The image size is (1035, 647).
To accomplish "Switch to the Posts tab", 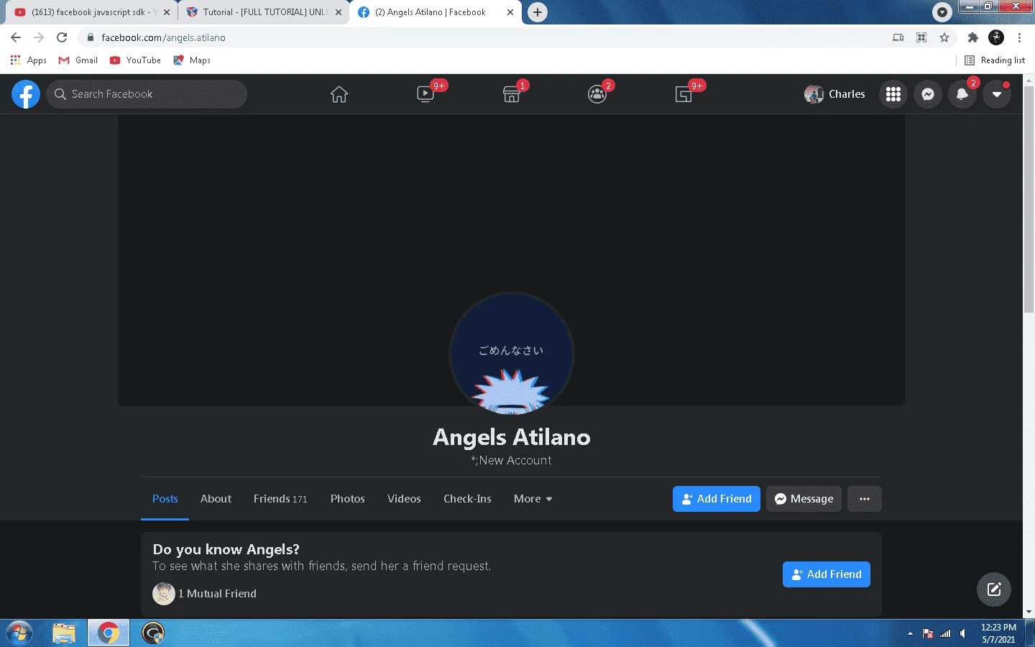I will click(x=165, y=499).
